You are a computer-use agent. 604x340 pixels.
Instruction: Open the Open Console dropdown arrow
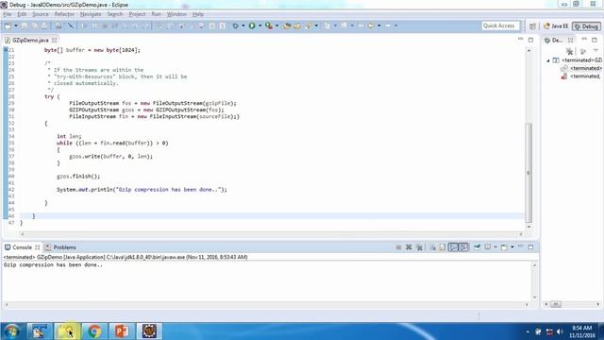point(512,247)
